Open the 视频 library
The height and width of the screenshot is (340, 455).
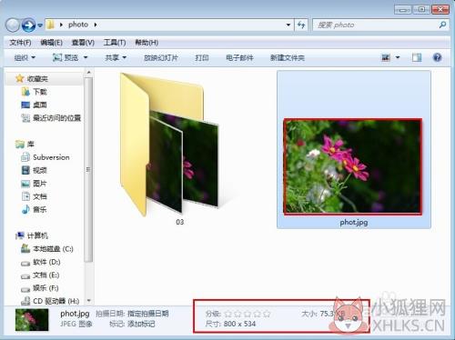coord(40,170)
